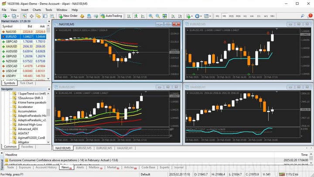Click the connection status bars icon
314x177 pixels.
click(282, 174)
